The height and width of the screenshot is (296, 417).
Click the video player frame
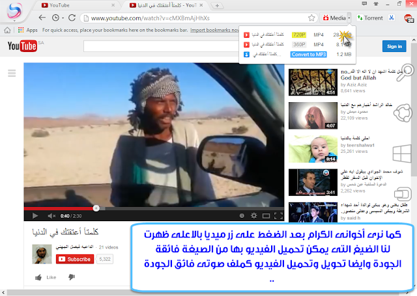pyautogui.click(x=154, y=135)
